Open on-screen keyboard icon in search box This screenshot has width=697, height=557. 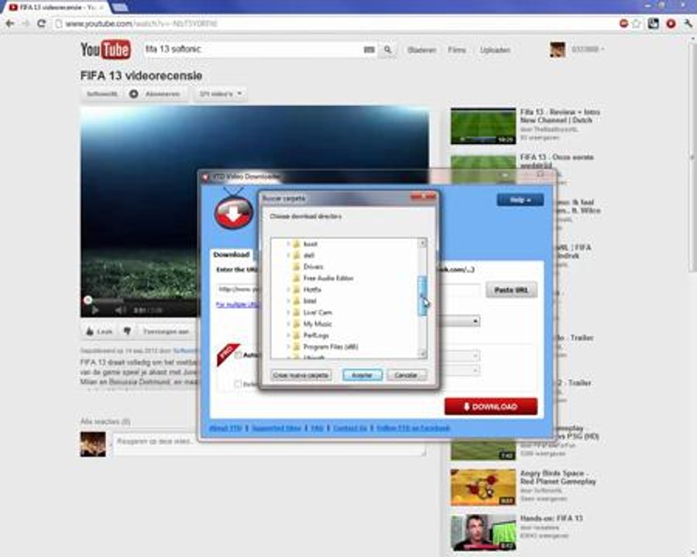coord(369,50)
